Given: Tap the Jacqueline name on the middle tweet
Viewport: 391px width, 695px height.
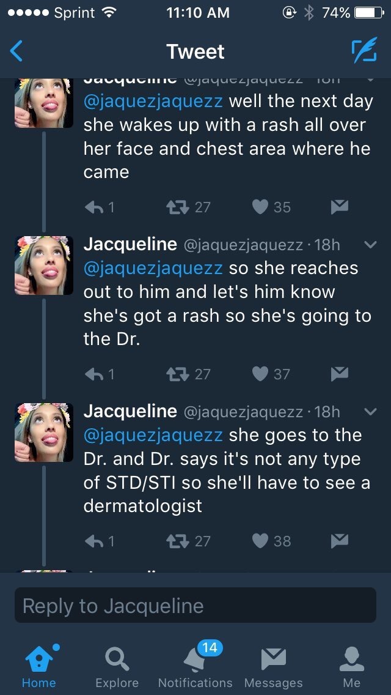Looking at the screenshot, I should pyautogui.click(x=130, y=244).
